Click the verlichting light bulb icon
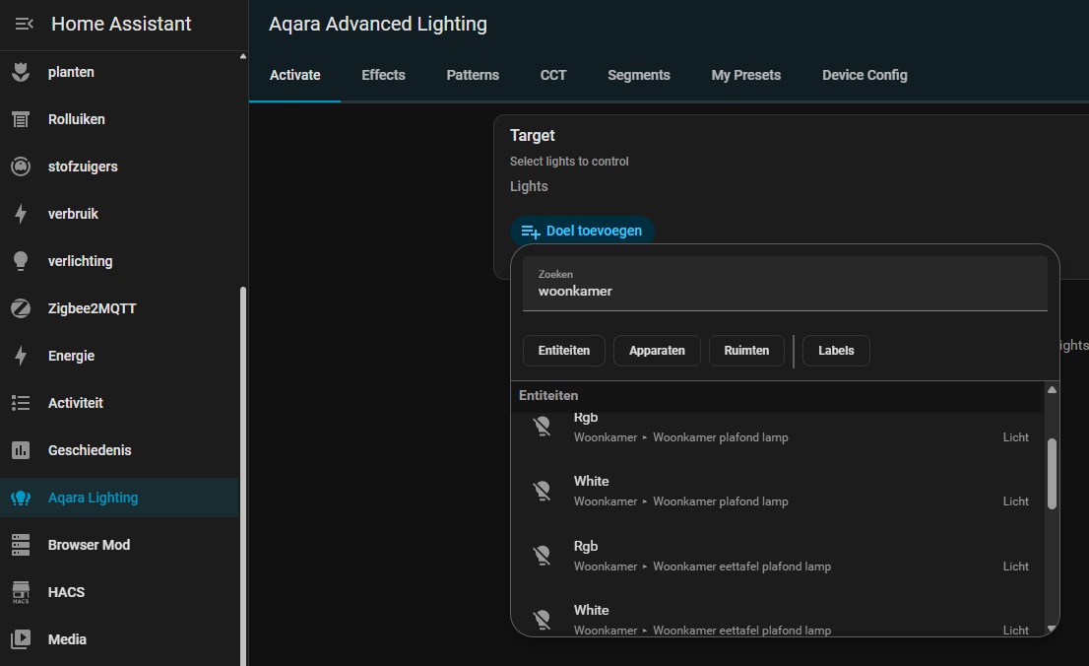 pos(21,261)
